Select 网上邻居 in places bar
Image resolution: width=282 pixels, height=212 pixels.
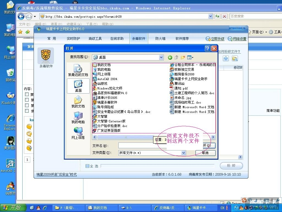coord(78,133)
